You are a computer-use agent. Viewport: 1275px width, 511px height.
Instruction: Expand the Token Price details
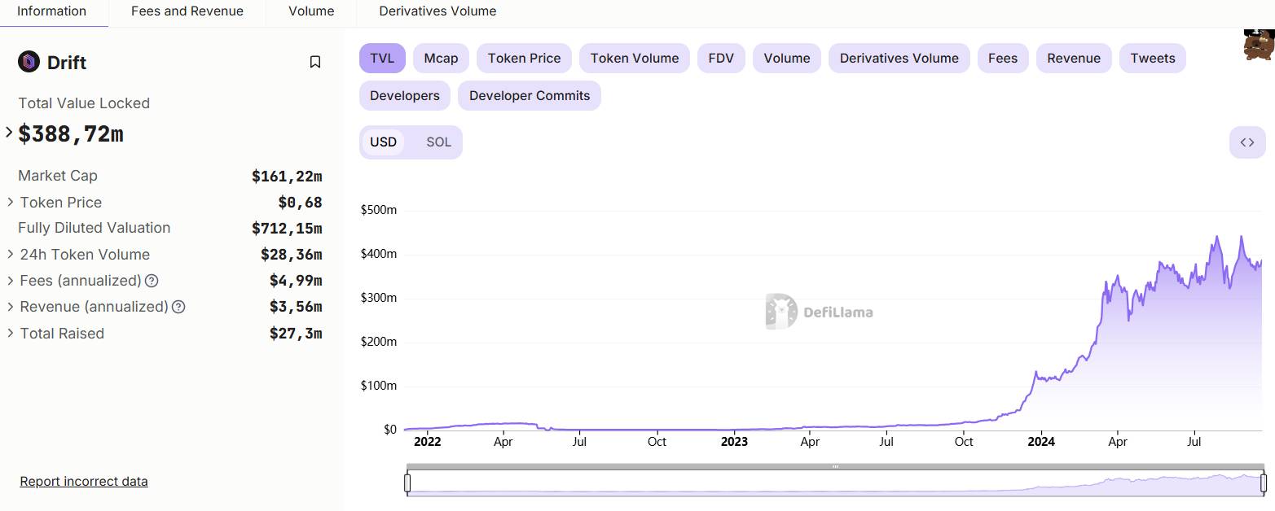[x=11, y=202]
